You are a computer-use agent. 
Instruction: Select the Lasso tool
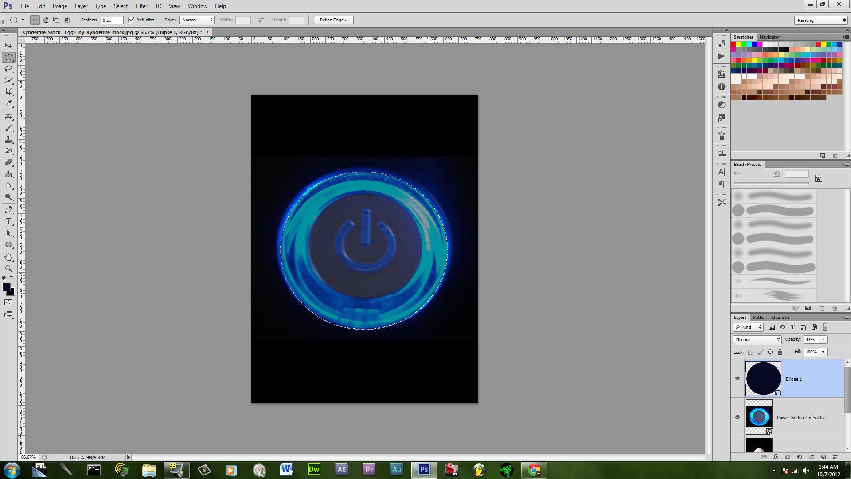(x=8, y=68)
